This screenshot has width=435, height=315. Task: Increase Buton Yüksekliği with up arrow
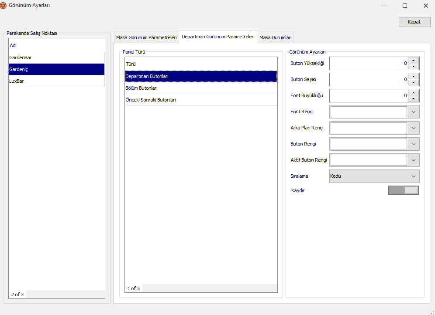[x=413, y=61]
